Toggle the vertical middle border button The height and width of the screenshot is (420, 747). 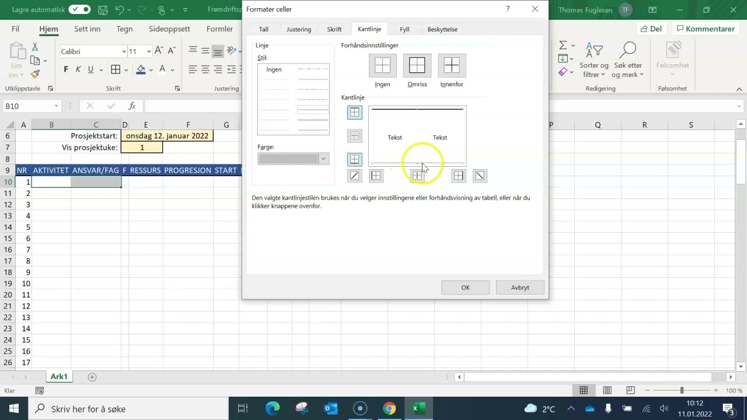[417, 176]
